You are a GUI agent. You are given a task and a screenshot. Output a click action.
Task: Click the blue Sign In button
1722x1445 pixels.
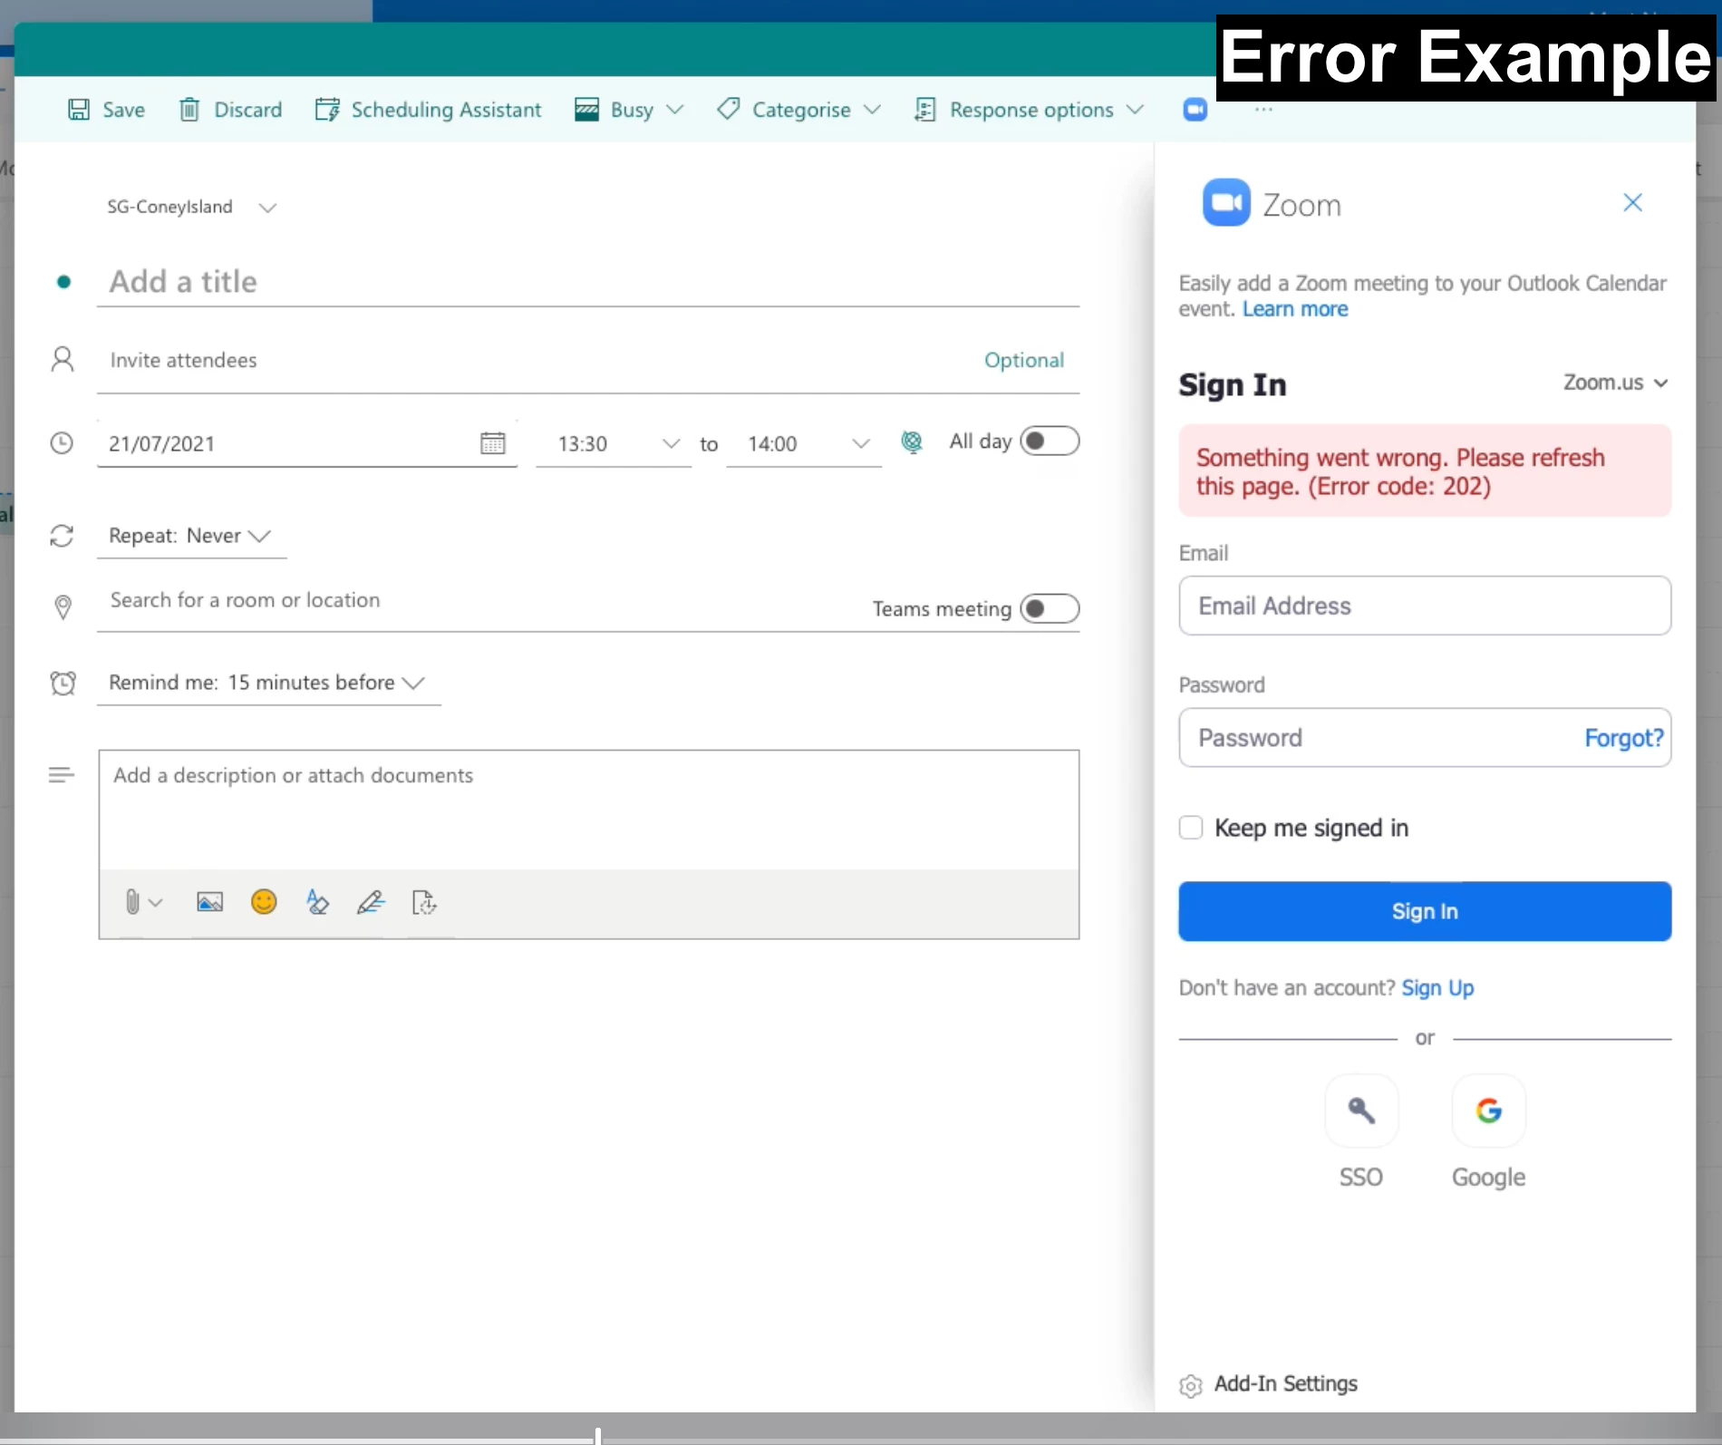(x=1425, y=911)
